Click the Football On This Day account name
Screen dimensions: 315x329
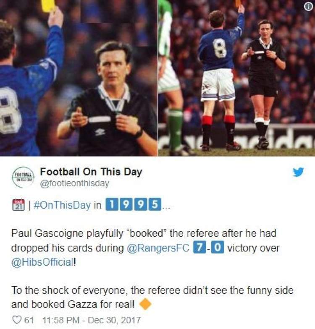pos(91,172)
